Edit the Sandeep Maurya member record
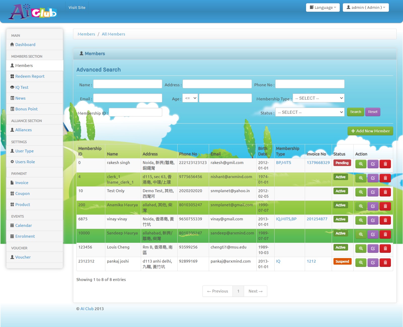The height and width of the screenshot is (327, 403). (x=373, y=234)
